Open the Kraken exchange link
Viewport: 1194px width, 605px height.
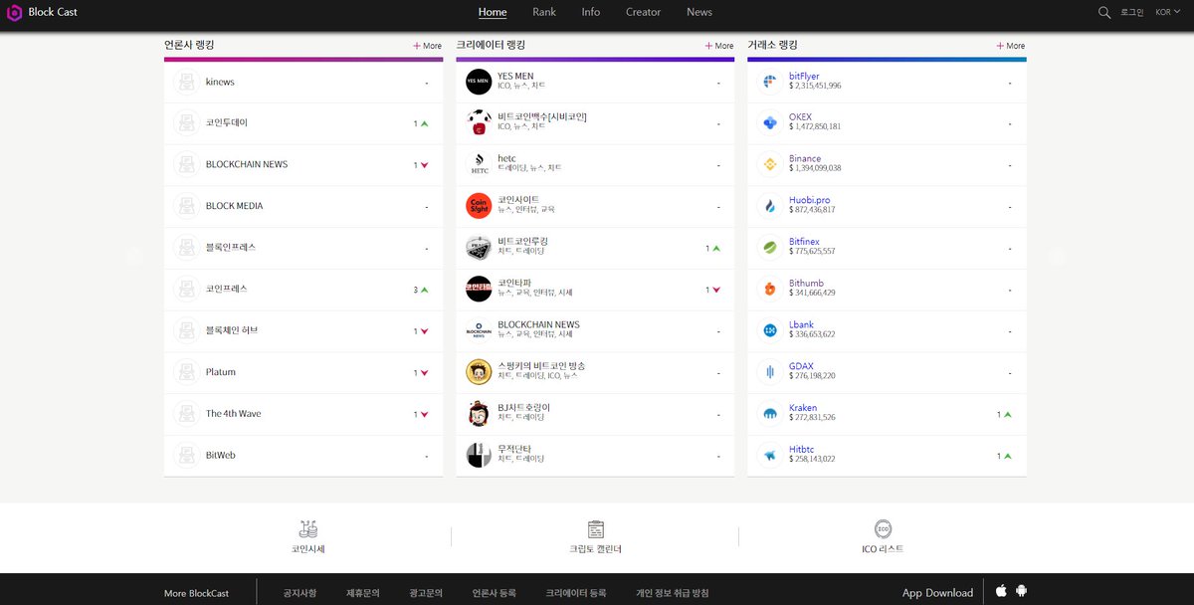point(803,408)
